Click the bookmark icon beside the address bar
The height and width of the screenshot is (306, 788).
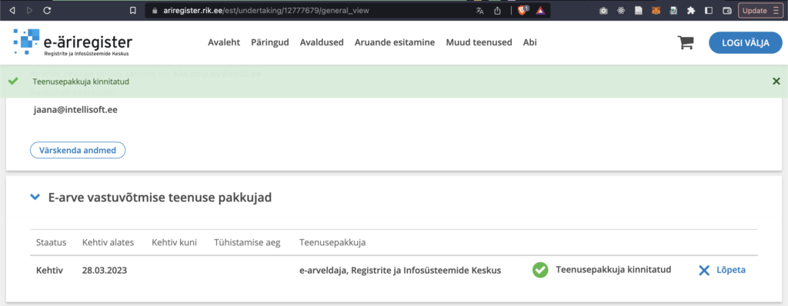(132, 10)
